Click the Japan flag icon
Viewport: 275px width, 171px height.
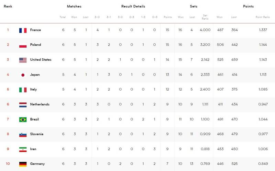tap(23, 75)
